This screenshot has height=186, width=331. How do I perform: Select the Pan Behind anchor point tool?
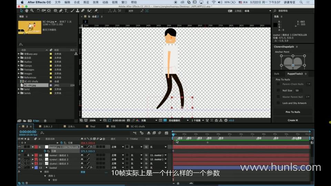[x=49, y=11]
